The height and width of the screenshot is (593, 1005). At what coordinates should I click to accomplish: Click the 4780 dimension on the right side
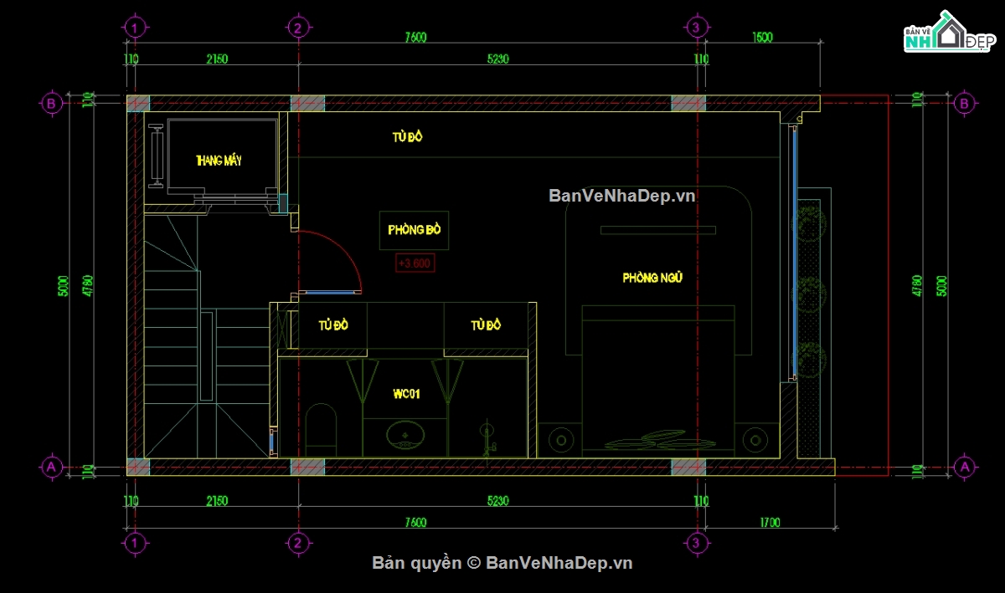(x=917, y=287)
